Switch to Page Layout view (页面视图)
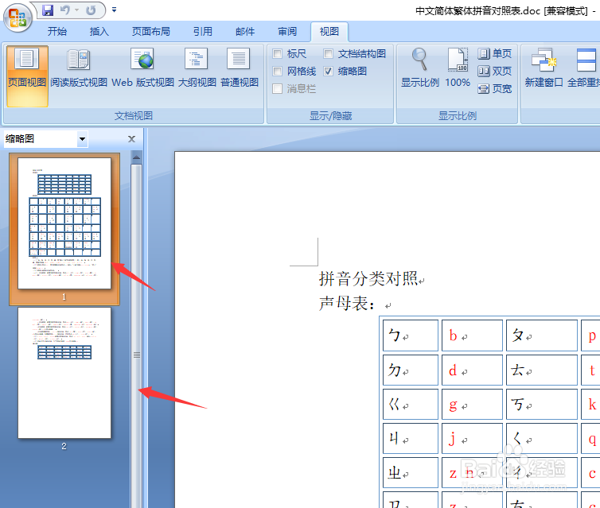 pos(27,76)
